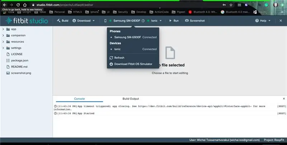Open the HTML5 bookmarks folder
287x145 pixels.
coord(75,12)
